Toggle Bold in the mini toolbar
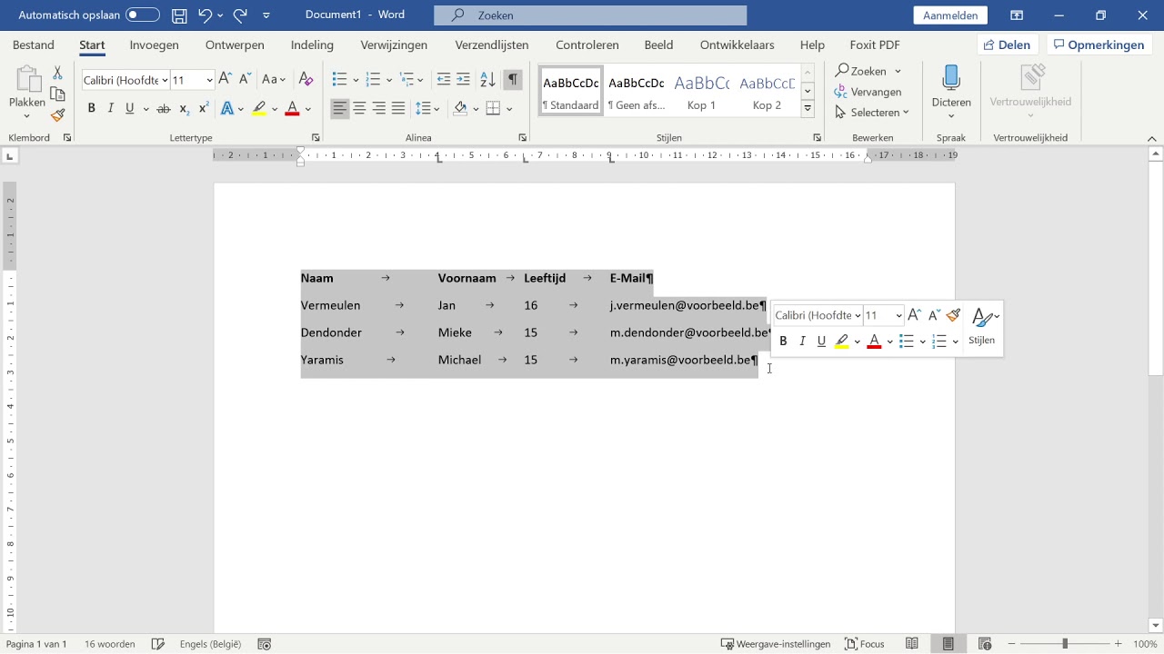Viewport: 1164px width, 654px height. click(x=783, y=342)
